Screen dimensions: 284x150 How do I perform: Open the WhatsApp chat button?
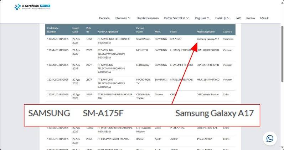[x=270, y=138]
